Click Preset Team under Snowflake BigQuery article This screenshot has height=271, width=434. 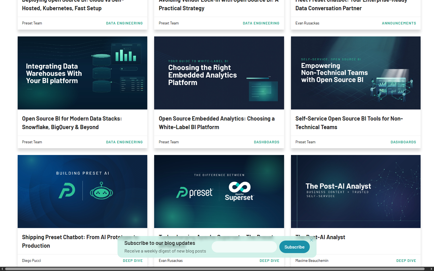click(x=32, y=142)
